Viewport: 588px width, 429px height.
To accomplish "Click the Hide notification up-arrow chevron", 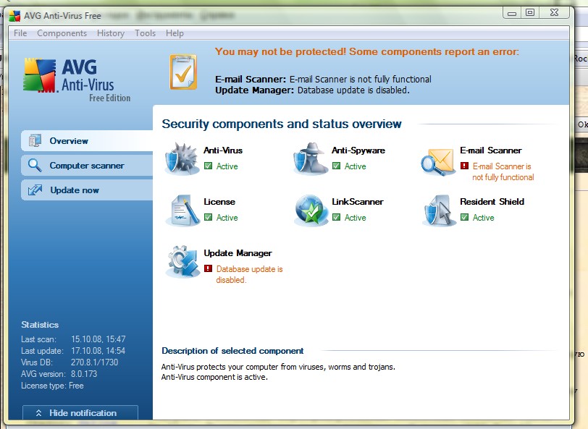I will pyautogui.click(x=38, y=413).
